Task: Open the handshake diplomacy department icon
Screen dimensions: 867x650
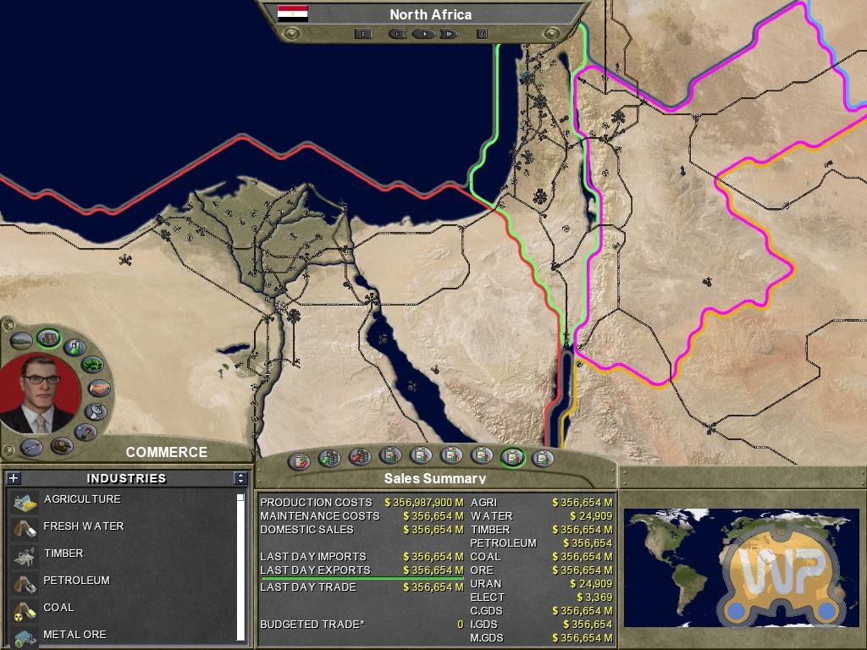Action: [98, 388]
